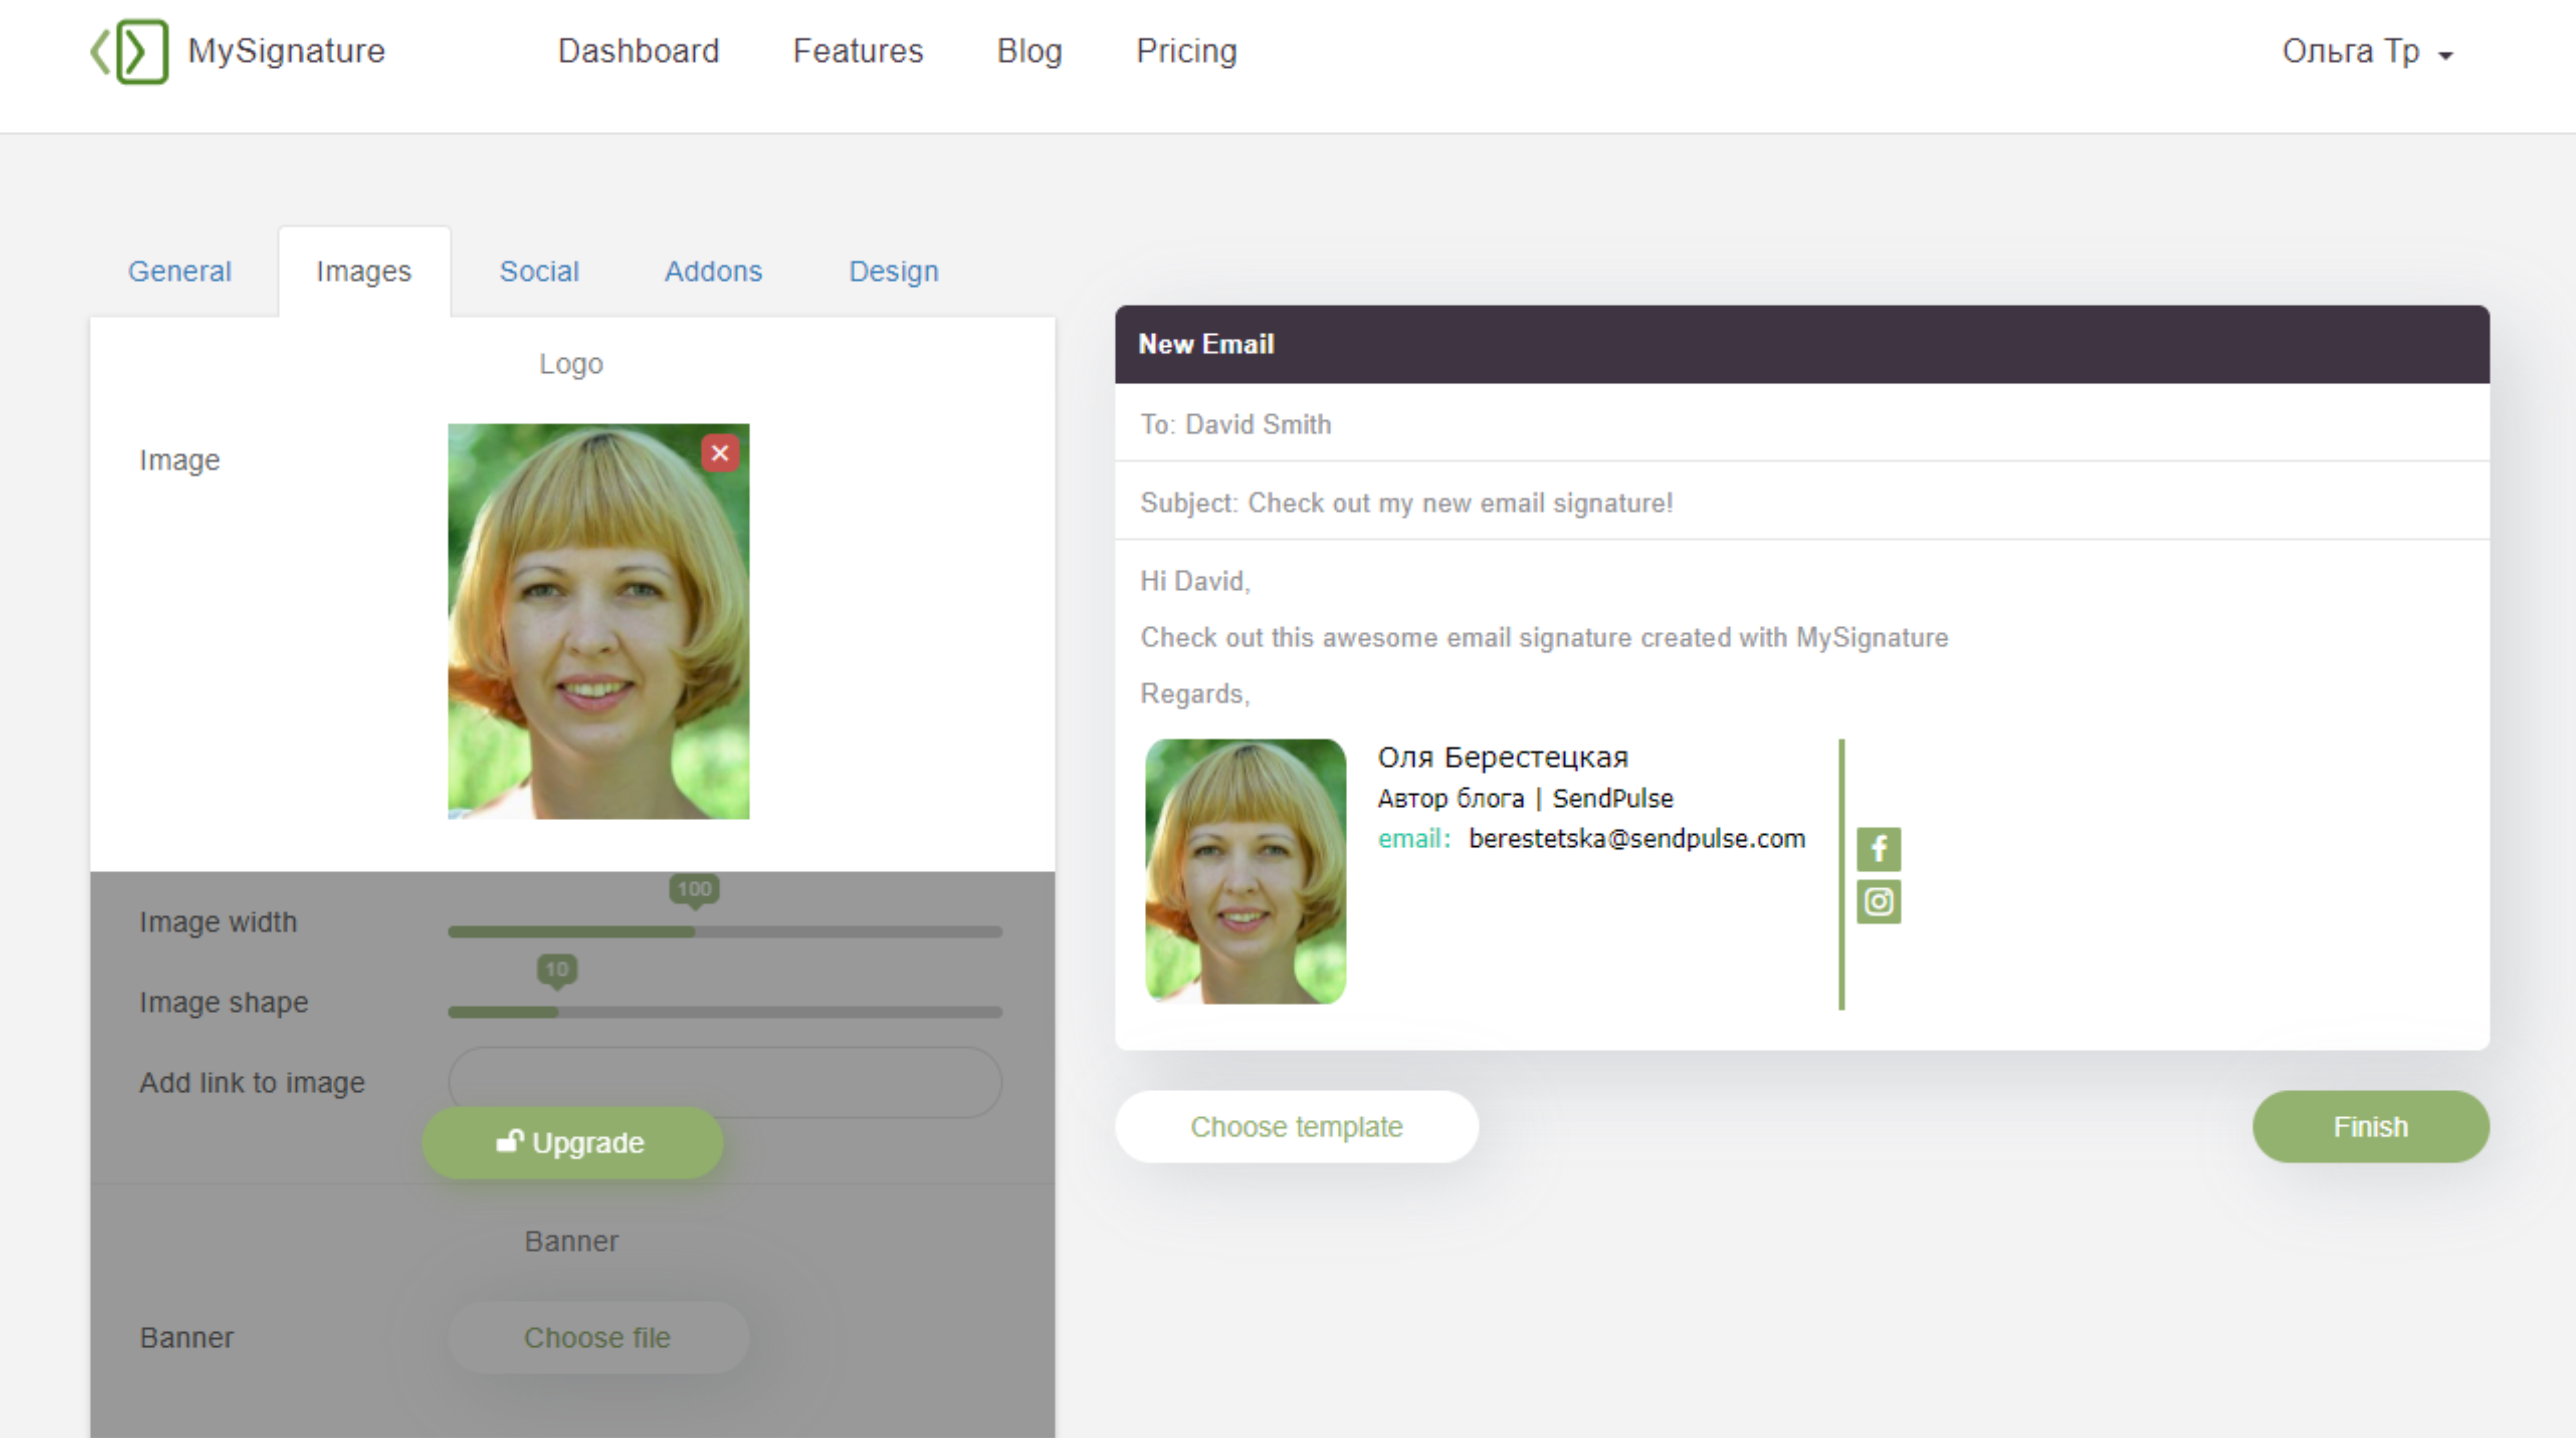Click the Upgrade button

[572, 1142]
